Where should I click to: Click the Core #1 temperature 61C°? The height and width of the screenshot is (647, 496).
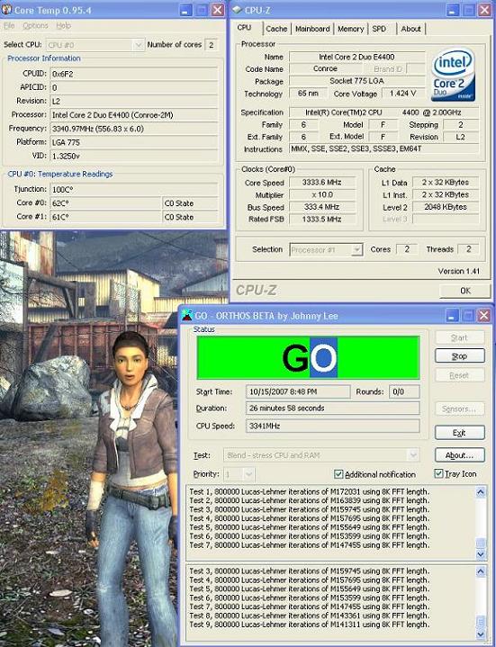tap(105, 217)
